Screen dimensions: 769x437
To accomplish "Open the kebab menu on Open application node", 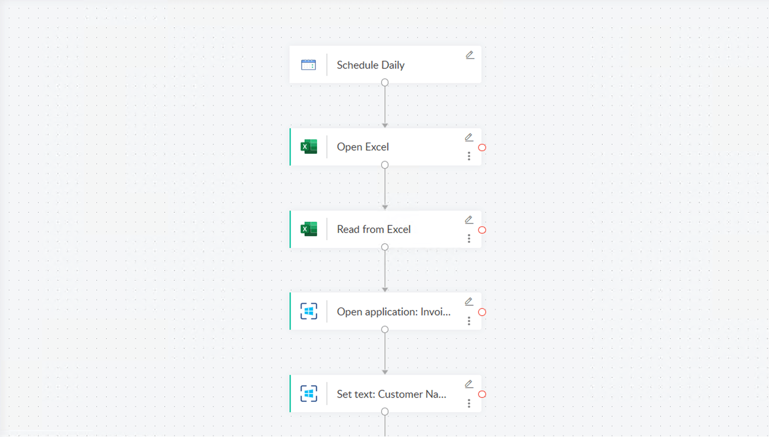I will [469, 321].
